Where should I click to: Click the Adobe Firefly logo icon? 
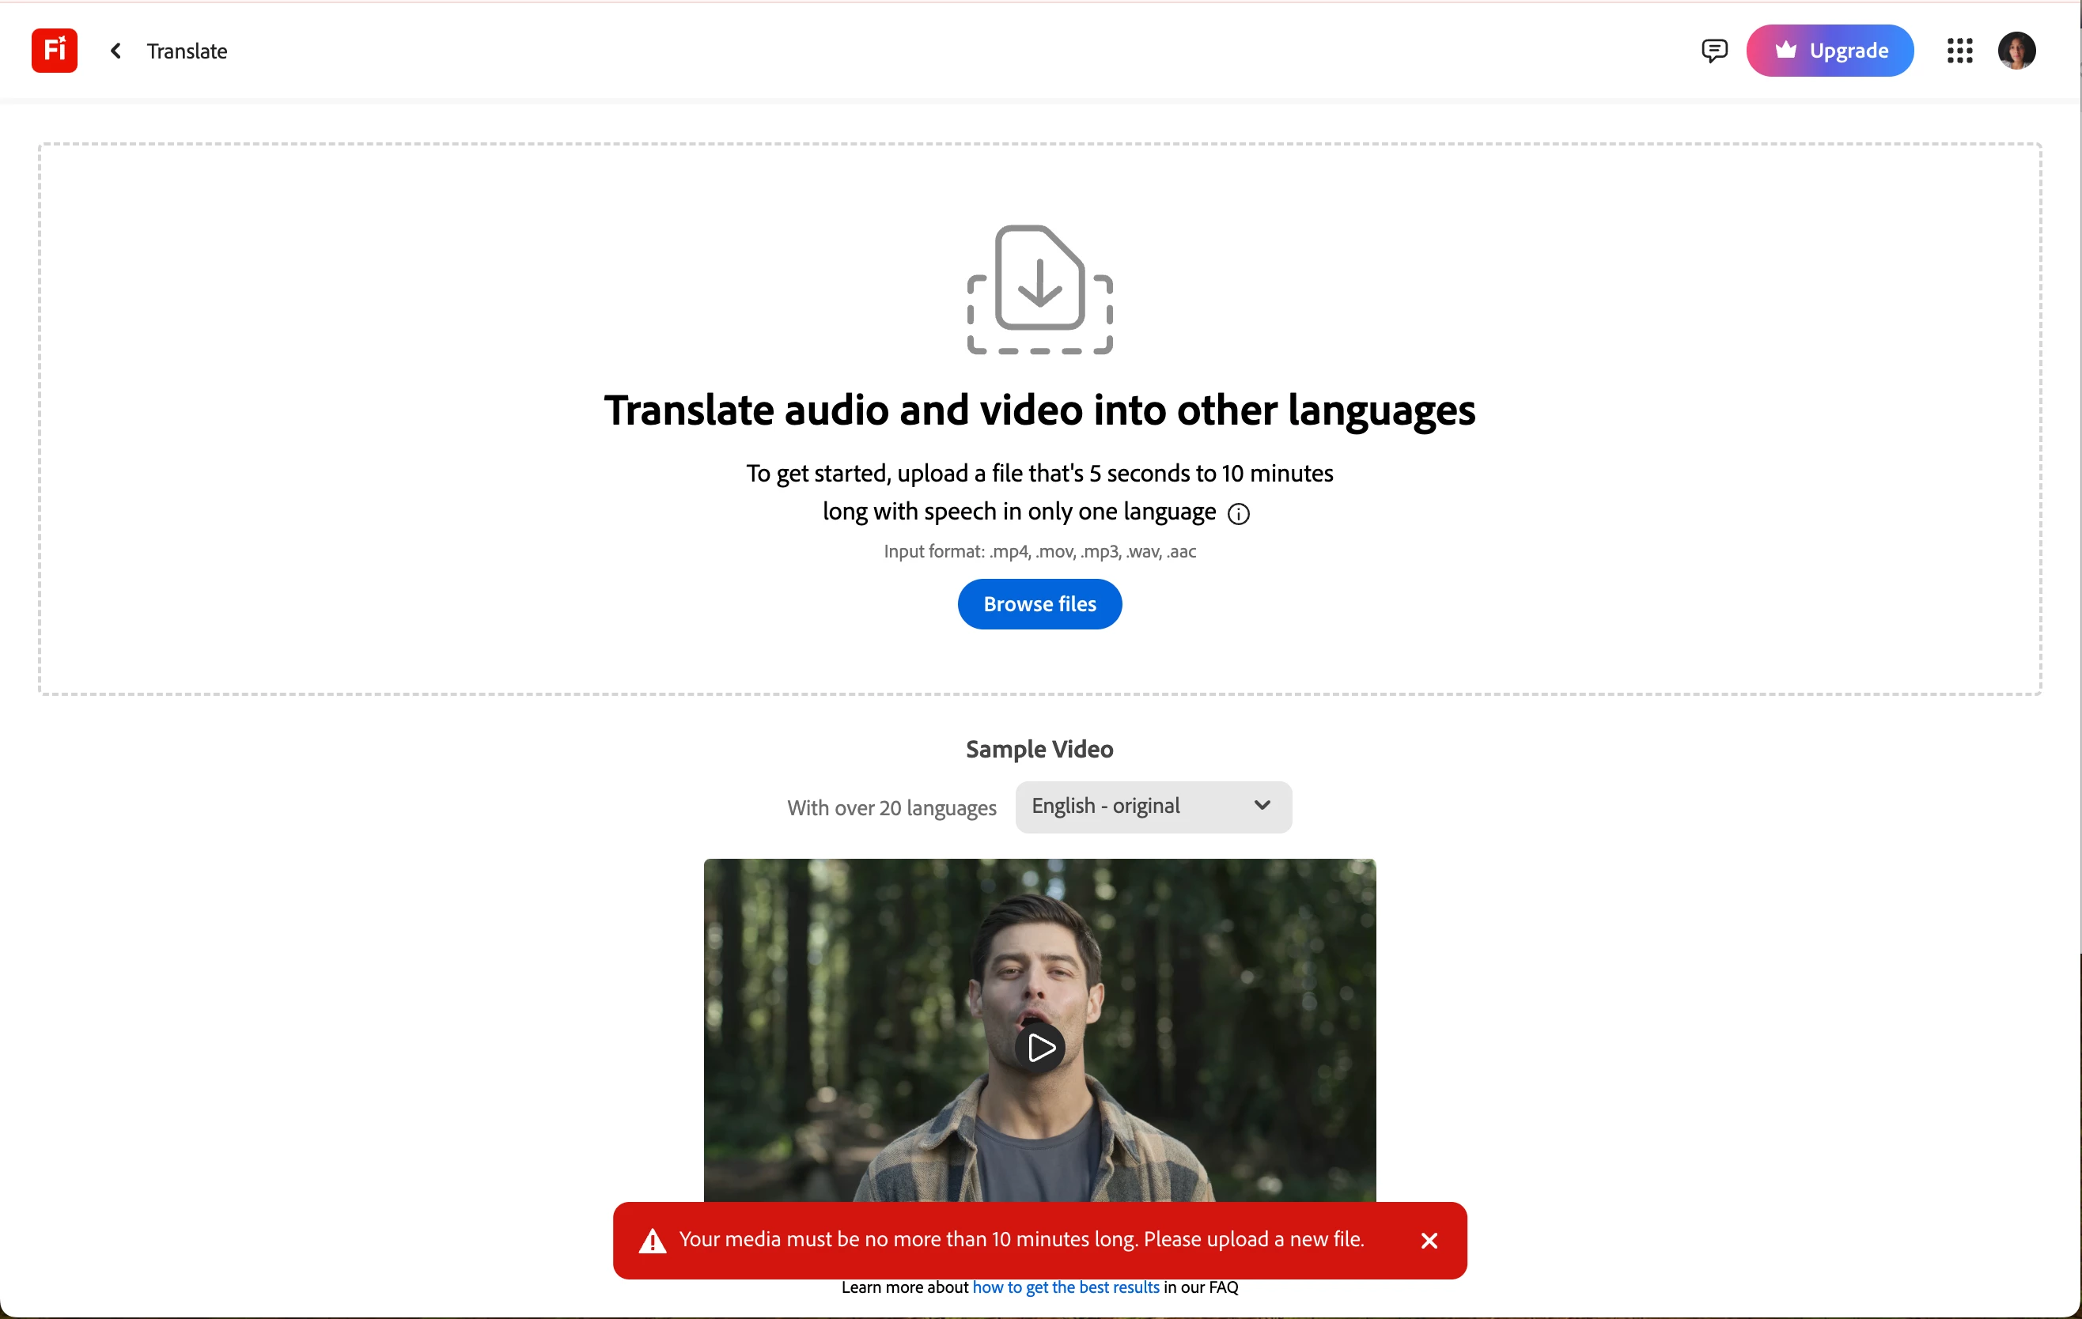click(54, 50)
